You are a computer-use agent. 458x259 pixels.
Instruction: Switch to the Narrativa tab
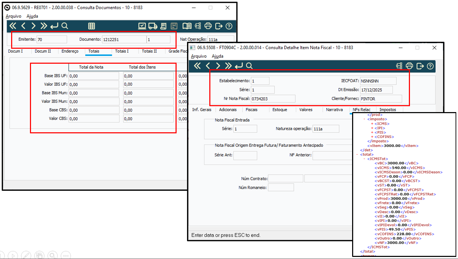pos(334,110)
